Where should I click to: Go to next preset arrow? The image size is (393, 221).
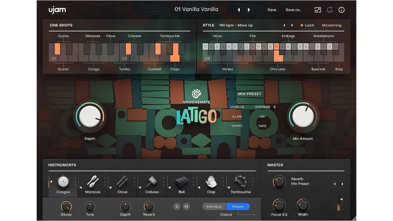point(249,10)
